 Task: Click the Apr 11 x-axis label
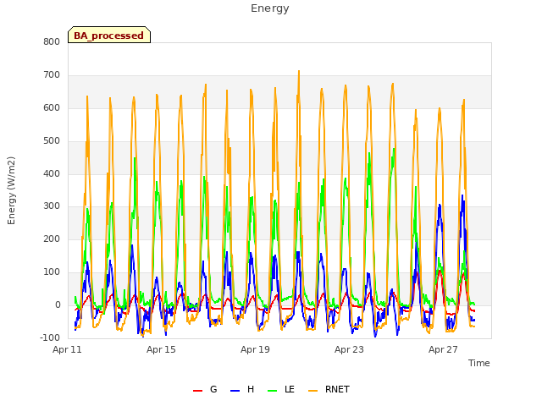[67, 349]
